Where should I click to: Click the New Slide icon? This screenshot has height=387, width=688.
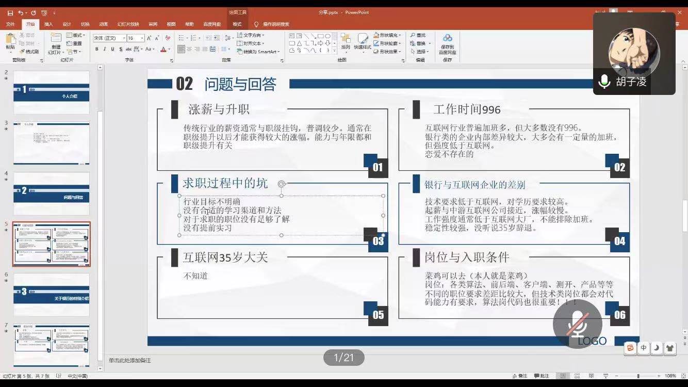(55, 40)
